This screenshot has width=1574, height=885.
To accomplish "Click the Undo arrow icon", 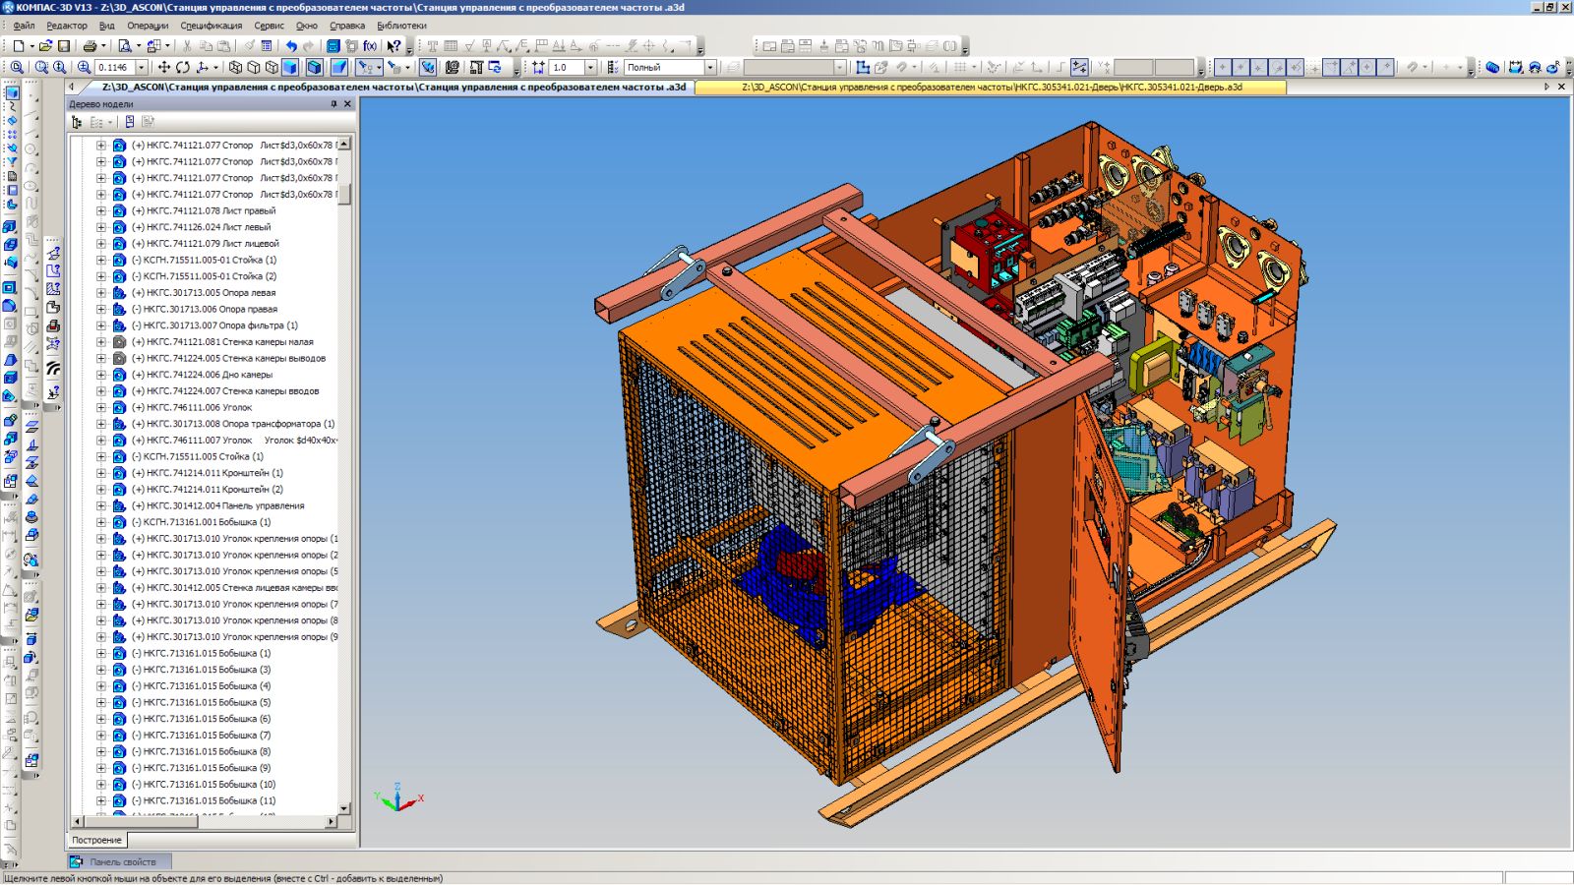I will click(x=291, y=46).
